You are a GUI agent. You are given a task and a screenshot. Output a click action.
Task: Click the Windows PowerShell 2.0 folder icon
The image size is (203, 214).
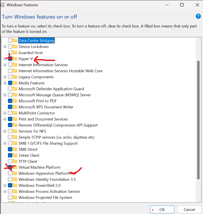click(15, 185)
